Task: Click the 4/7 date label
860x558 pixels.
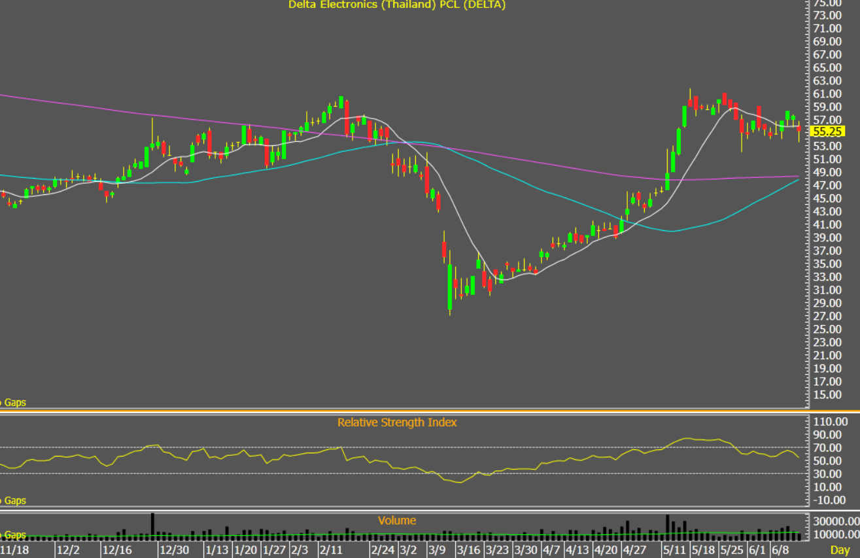Action: pyautogui.click(x=551, y=549)
